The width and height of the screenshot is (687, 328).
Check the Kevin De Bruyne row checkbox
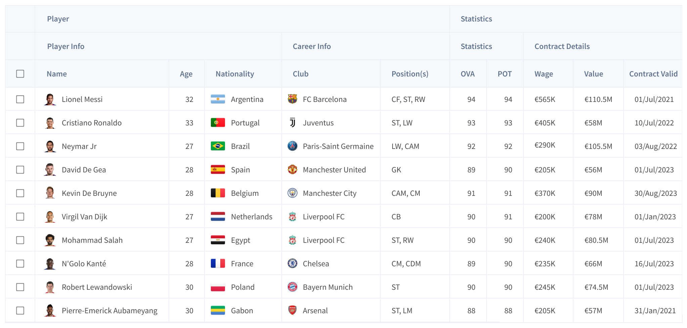20,193
